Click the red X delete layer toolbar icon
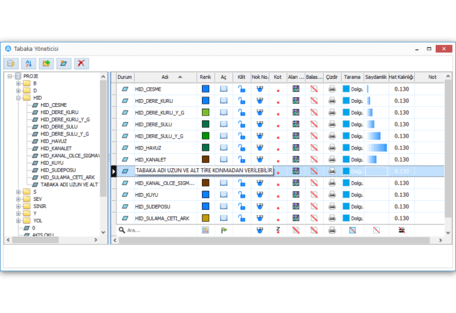The height and width of the screenshot is (313, 456). [x=80, y=63]
